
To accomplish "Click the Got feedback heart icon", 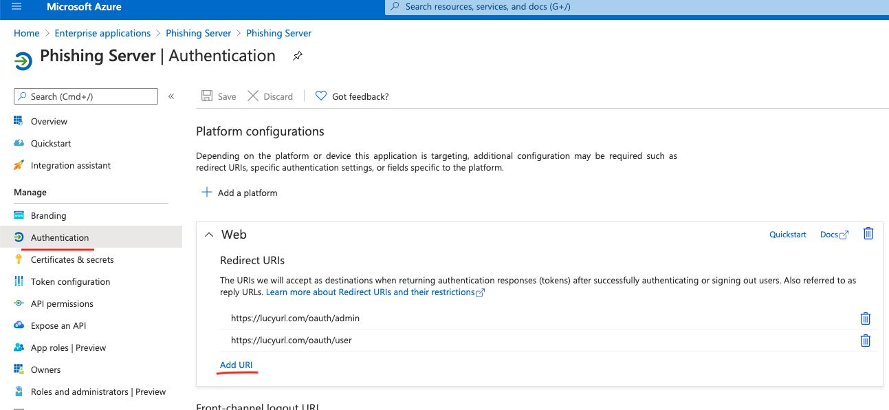I will (321, 96).
